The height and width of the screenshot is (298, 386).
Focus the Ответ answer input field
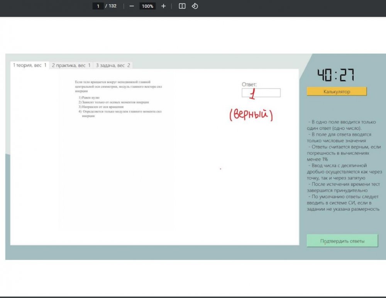tap(261, 93)
